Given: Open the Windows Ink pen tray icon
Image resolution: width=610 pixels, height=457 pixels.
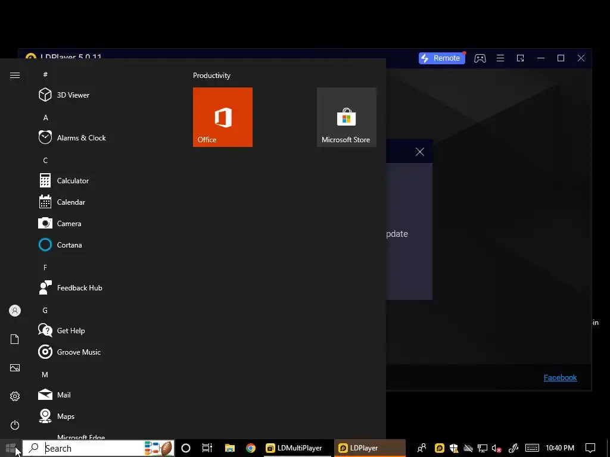Looking at the screenshot, I should tap(513, 448).
